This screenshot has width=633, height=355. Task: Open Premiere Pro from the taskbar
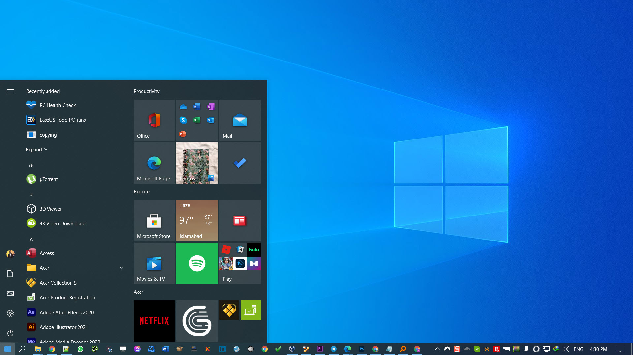tap(320, 349)
